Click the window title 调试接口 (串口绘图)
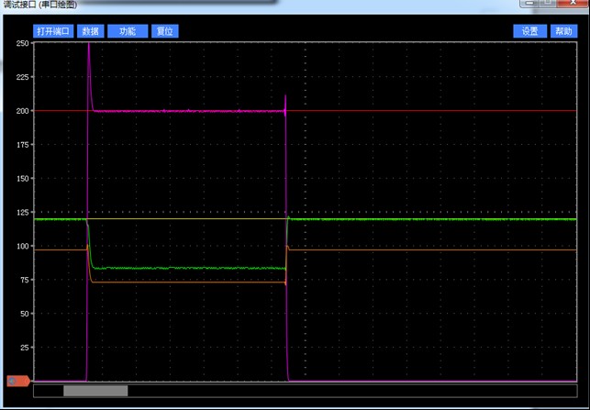This screenshot has height=410, width=590. tap(39, 5)
